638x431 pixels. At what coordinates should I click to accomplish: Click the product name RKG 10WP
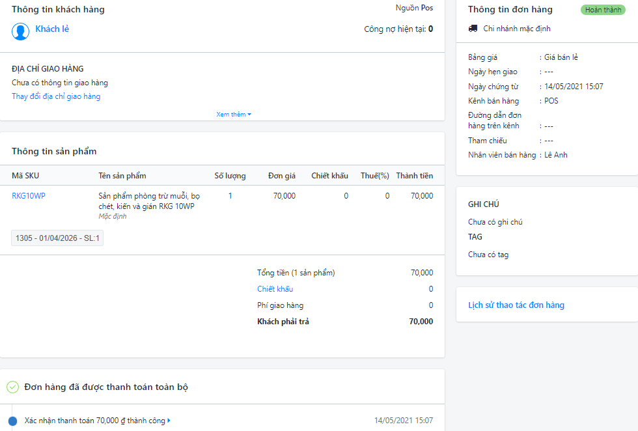coord(149,201)
